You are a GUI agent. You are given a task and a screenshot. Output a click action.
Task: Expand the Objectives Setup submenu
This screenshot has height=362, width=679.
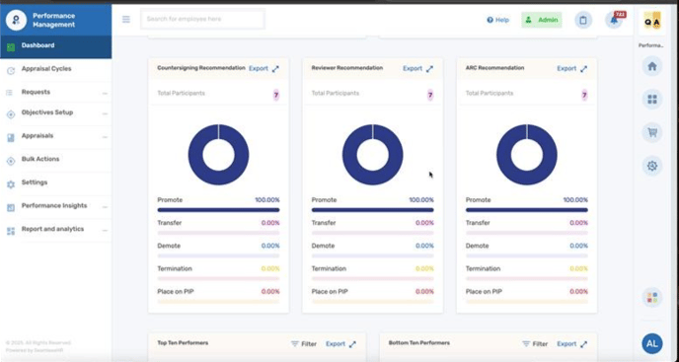point(105,113)
